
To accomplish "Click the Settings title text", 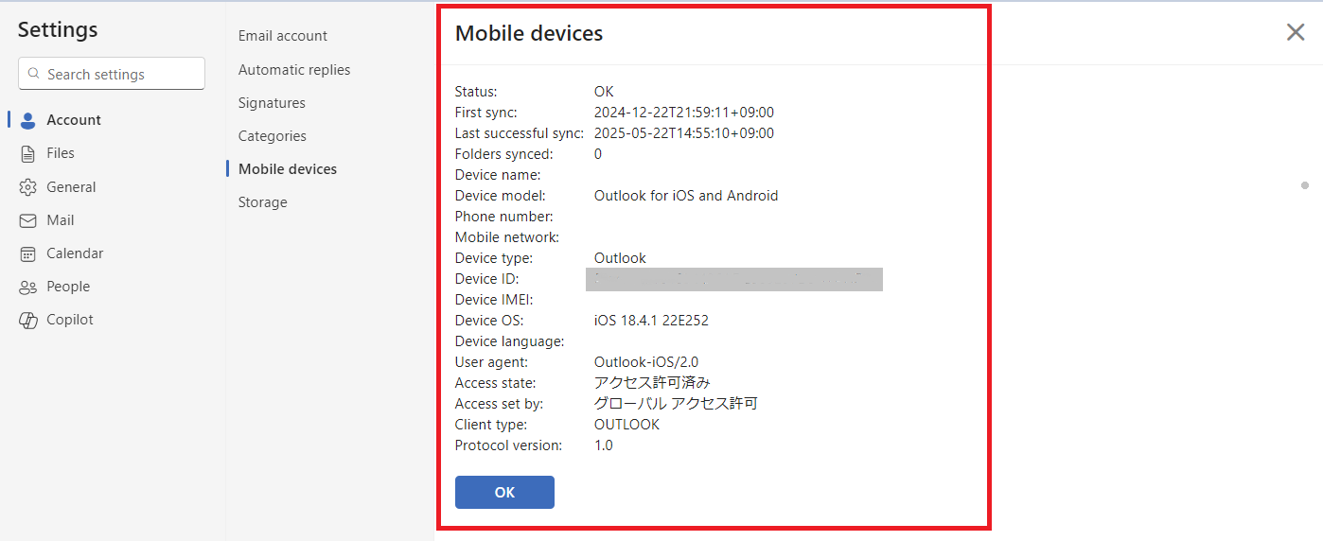I will click(x=58, y=29).
